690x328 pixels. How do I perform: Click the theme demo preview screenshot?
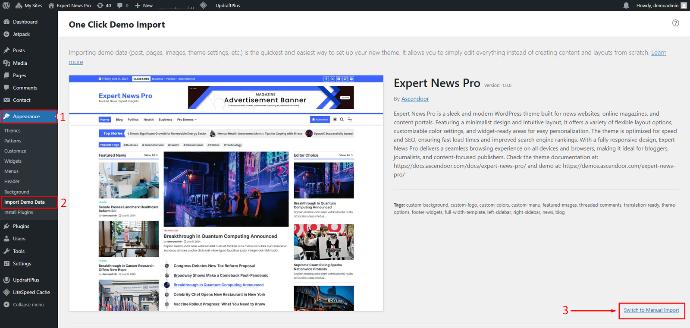click(226, 193)
